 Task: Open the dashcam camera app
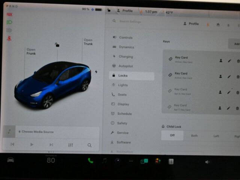(118, 161)
